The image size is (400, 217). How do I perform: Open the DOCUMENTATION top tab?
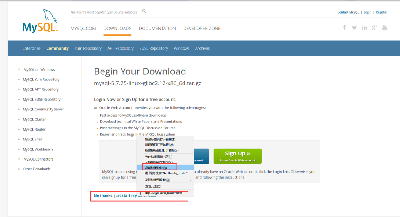[157, 29]
